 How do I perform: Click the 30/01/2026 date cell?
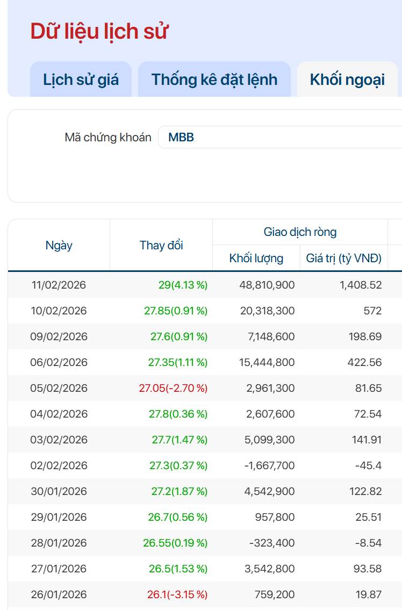coord(59,491)
